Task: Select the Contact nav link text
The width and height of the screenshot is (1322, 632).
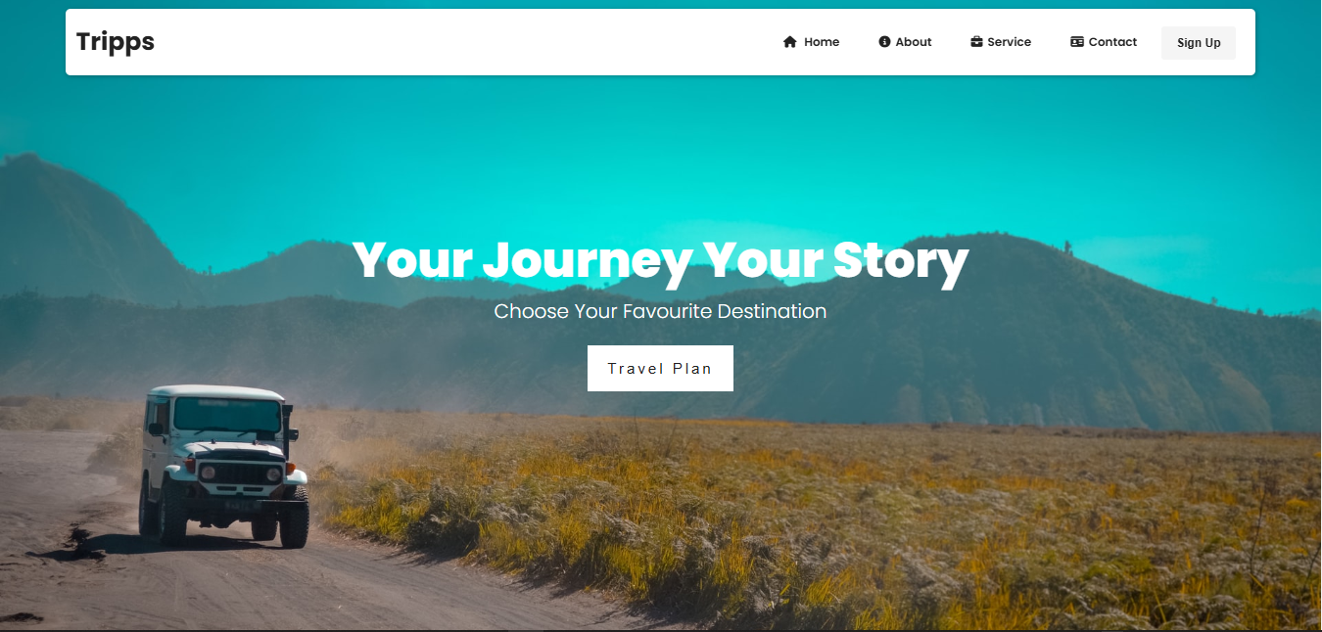Action: (1112, 42)
